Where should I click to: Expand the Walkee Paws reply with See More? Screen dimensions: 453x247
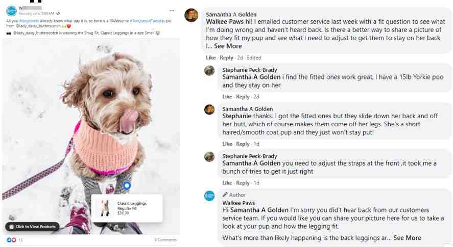(407, 238)
